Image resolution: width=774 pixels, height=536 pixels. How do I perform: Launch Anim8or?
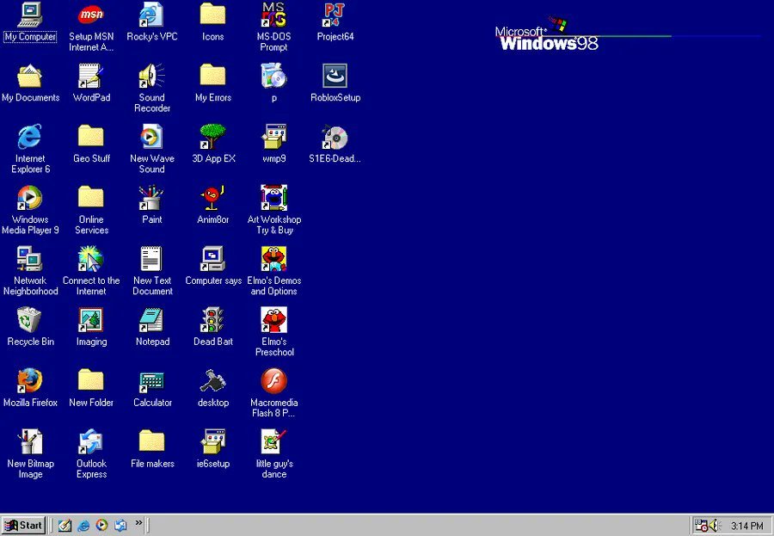pyautogui.click(x=212, y=196)
